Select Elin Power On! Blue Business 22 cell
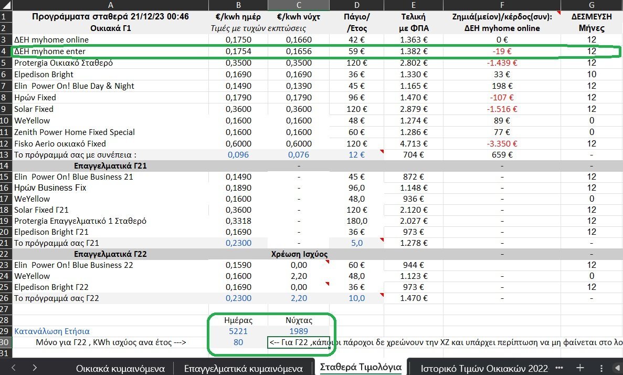 (x=110, y=265)
